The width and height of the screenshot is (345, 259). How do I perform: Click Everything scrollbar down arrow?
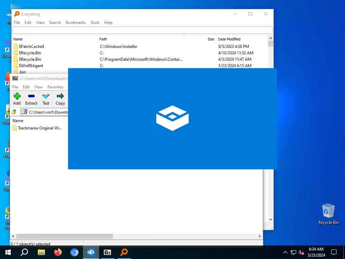pos(271,220)
